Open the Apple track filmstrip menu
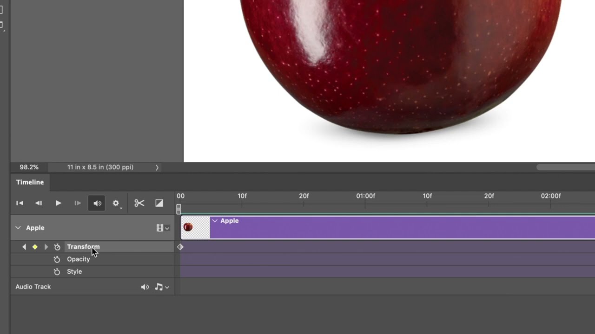Viewport: 595px width, 334px height. [163, 228]
